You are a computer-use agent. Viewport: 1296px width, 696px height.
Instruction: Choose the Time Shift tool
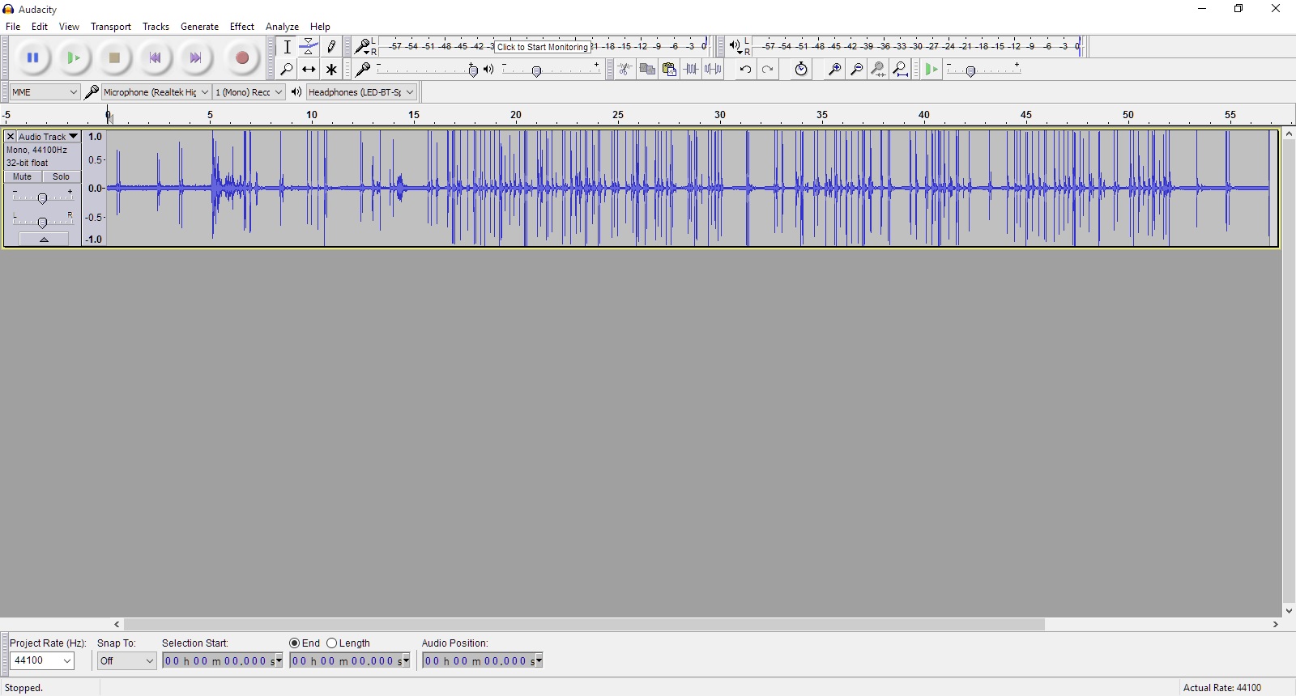[x=309, y=70]
